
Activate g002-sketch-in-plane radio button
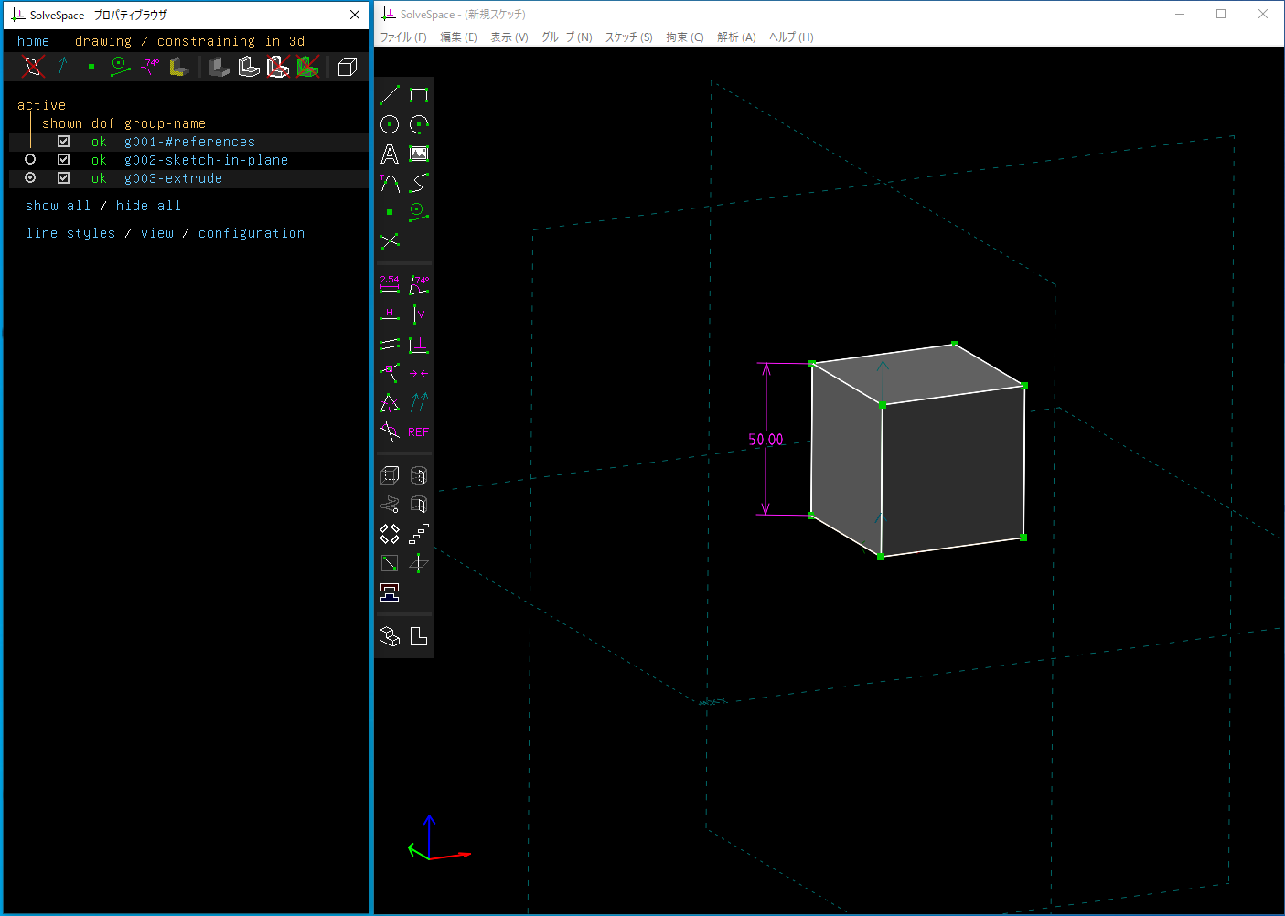pyautogui.click(x=30, y=160)
